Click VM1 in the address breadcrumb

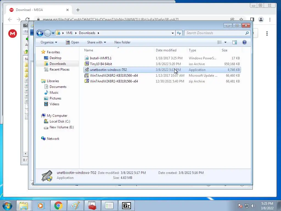coord(69,33)
